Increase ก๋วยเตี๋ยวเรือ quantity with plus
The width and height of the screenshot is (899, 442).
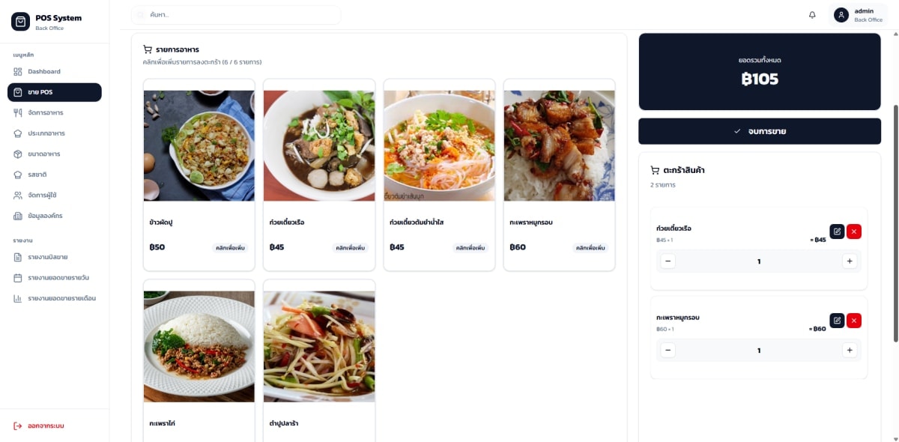point(850,261)
